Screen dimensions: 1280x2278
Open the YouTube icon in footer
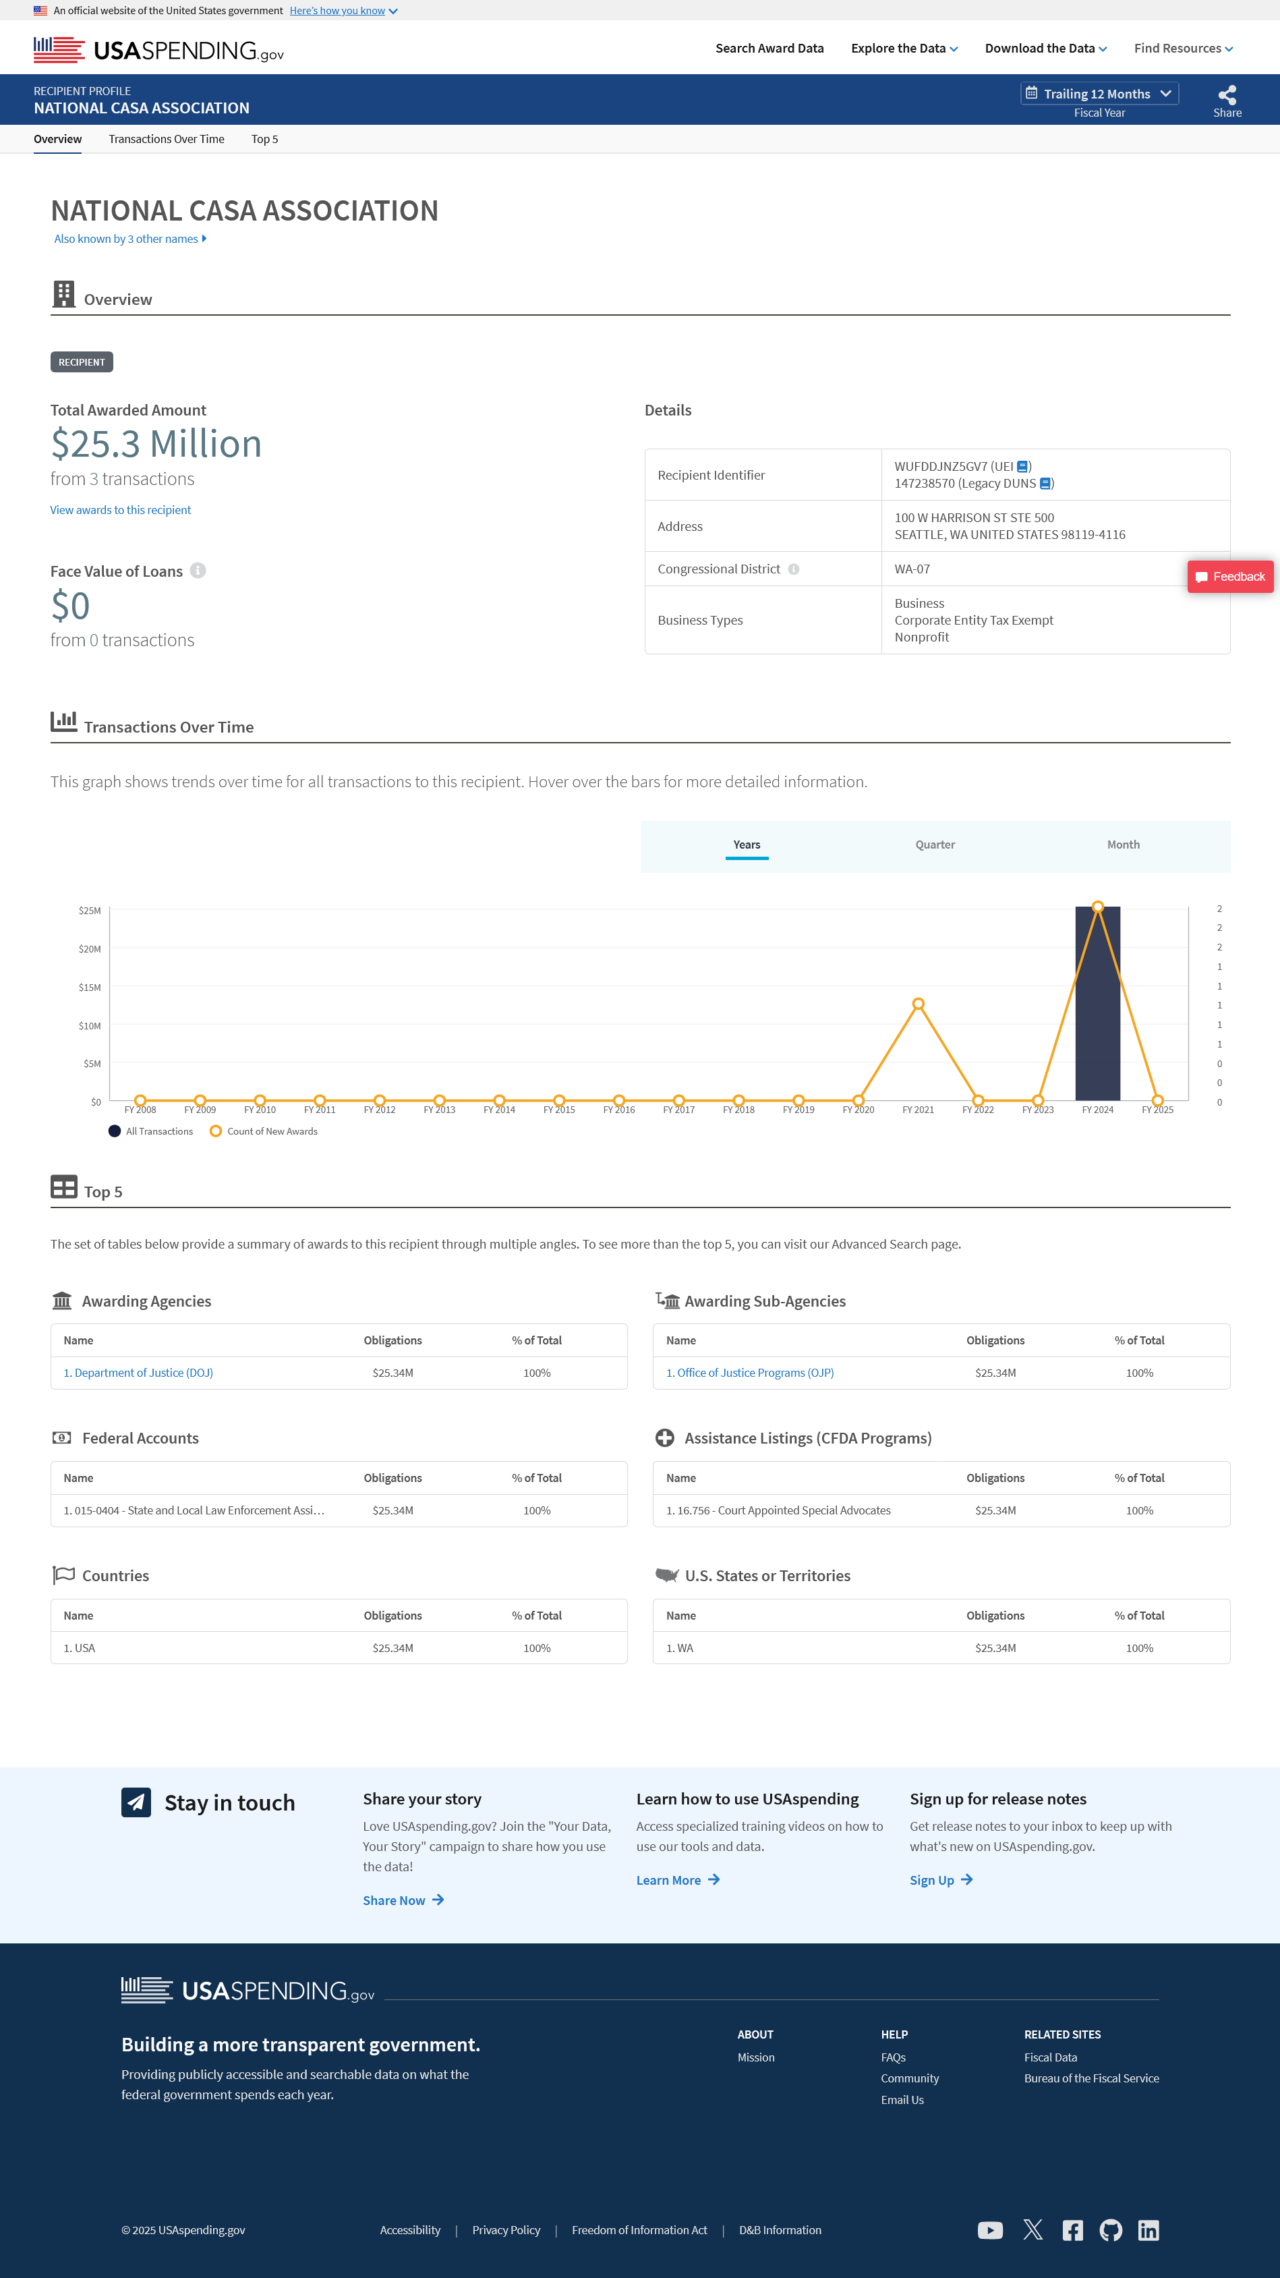(x=990, y=2230)
